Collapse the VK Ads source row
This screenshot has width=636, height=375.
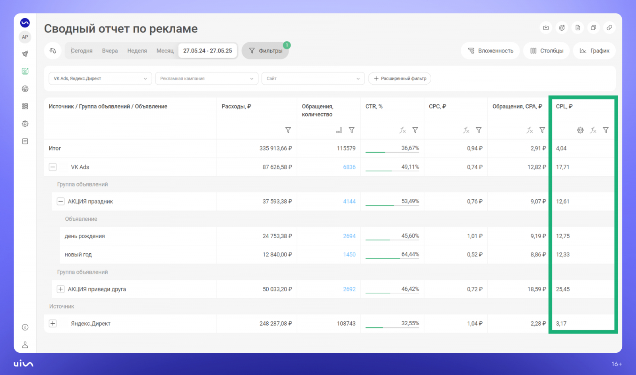(x=53, y=167)
